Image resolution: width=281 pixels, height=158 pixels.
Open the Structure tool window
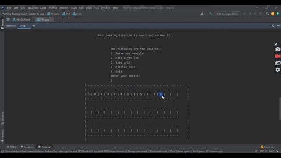click(2, 118)
